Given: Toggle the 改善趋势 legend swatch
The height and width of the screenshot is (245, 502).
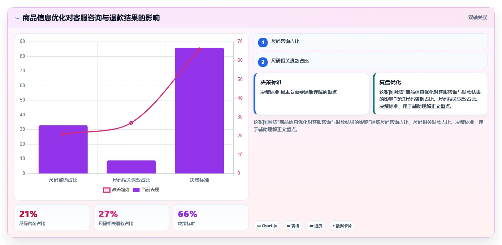Looking at the screenshot, I should click(x=107, y=190).
